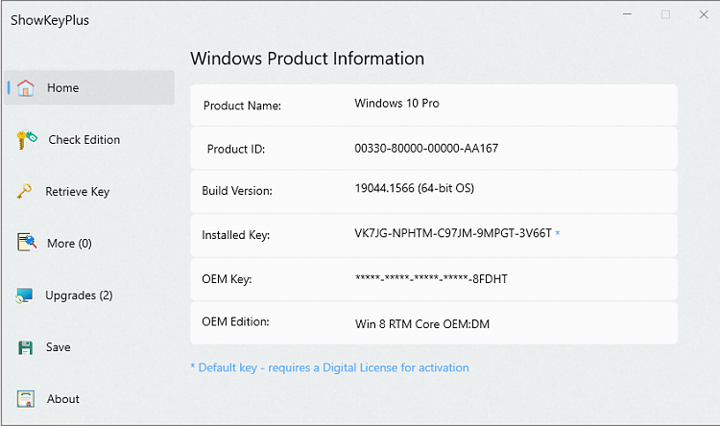Close the ShowKeyPlus window
720x426 pixels.
(x=704, y=14)
